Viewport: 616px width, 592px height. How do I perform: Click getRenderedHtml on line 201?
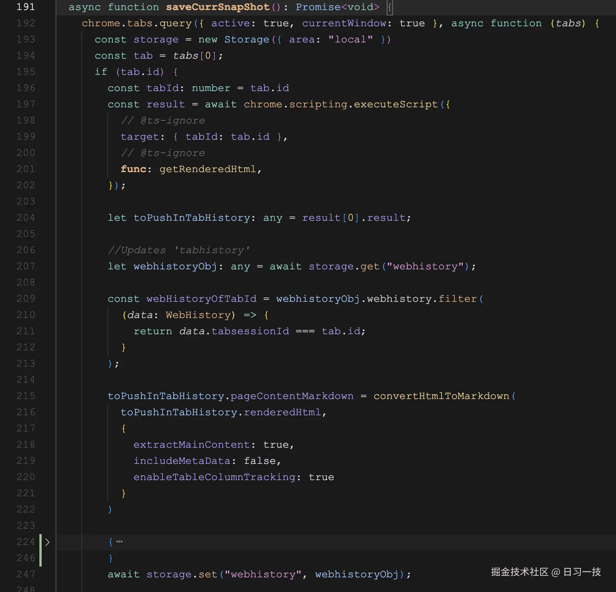(208, 169)
